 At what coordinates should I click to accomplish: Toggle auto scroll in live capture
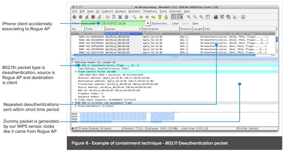pyautogui.click(x=180, y=17)
